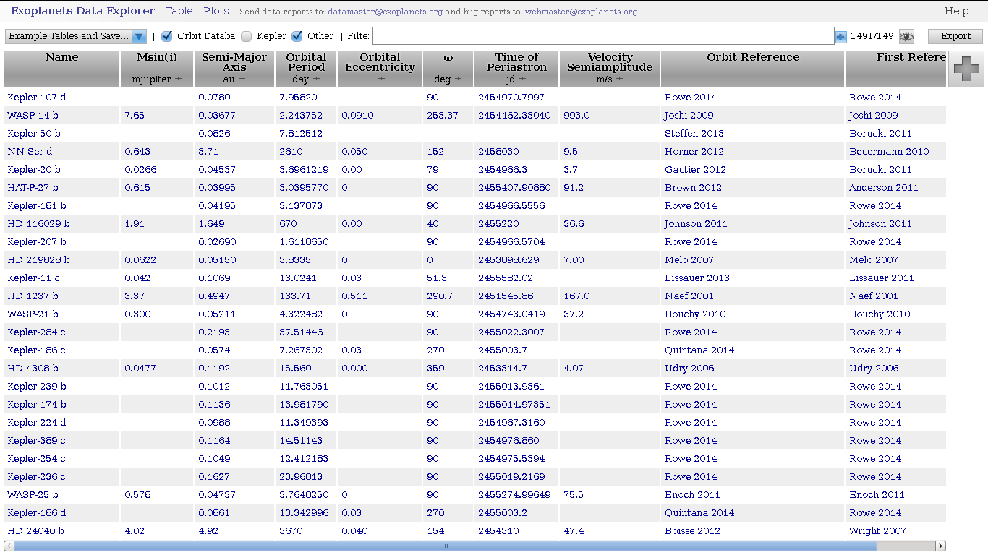Open the HAT-P-27 b planet link

pos(36,187)
